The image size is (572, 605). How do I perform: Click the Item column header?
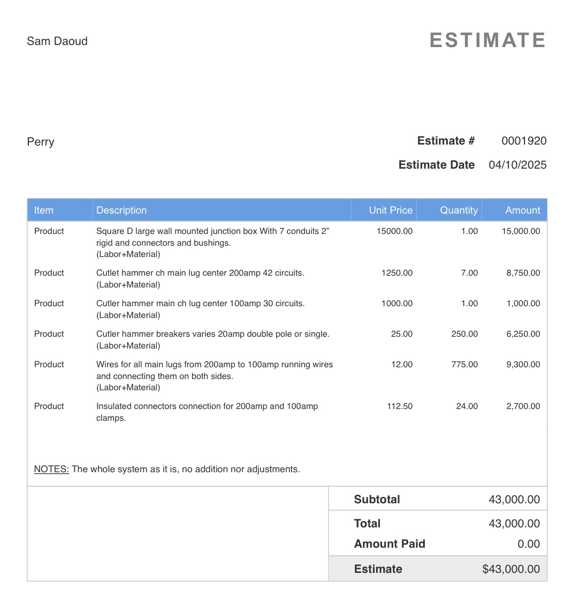43,210
